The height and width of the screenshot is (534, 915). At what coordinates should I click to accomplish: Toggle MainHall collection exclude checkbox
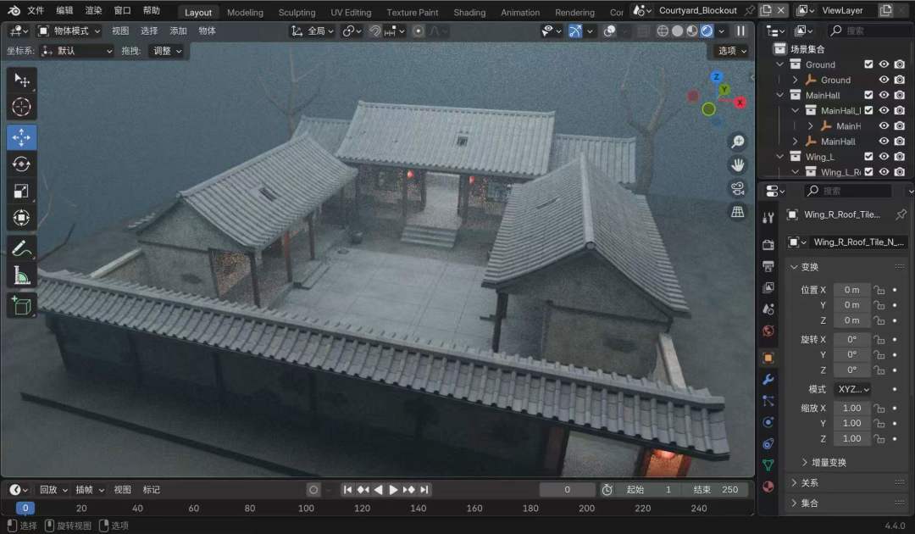(868, 95)
